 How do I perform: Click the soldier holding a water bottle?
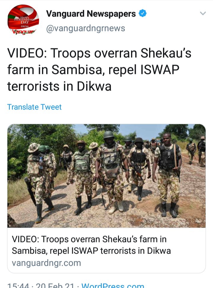[x=39, y=182]
